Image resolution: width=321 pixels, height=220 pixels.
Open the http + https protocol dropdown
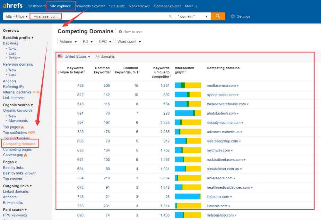click(x=17, y=16)
